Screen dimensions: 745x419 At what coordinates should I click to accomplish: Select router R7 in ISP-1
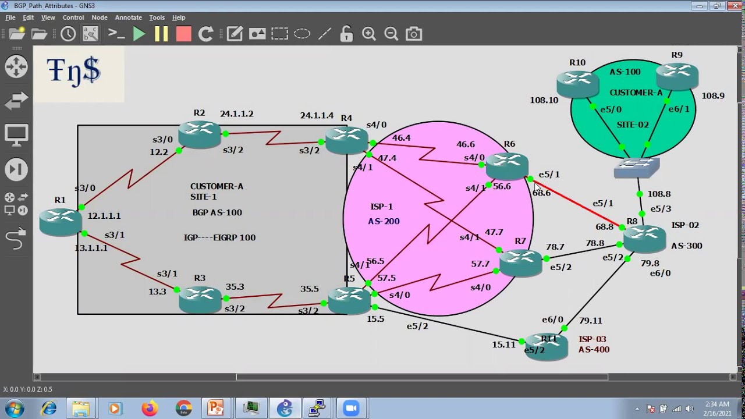(x=520, y=262)
